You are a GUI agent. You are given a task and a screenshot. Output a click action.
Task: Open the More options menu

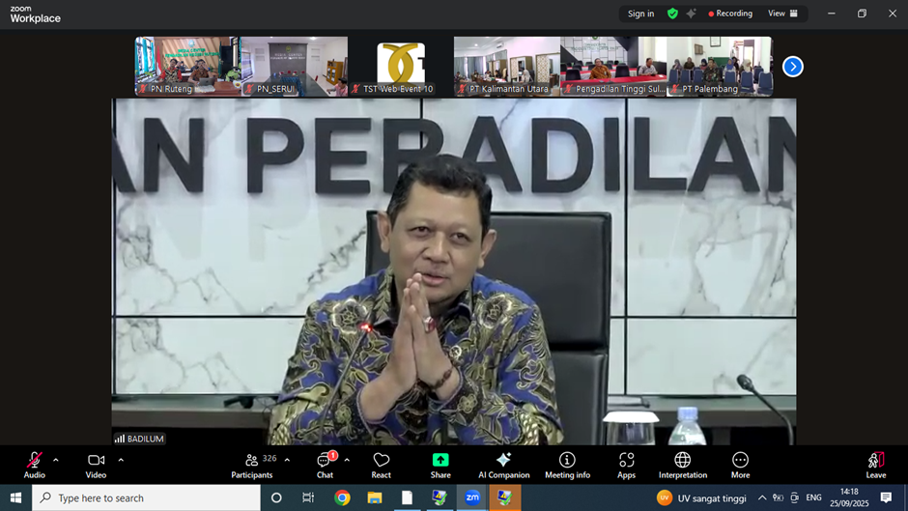click(x=740, y=465)
